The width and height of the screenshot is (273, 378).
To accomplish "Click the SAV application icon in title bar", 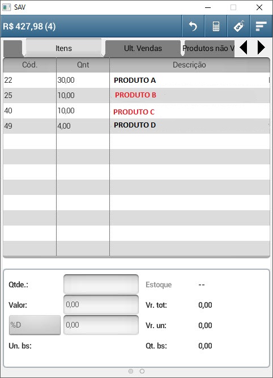I will point(6,7).
